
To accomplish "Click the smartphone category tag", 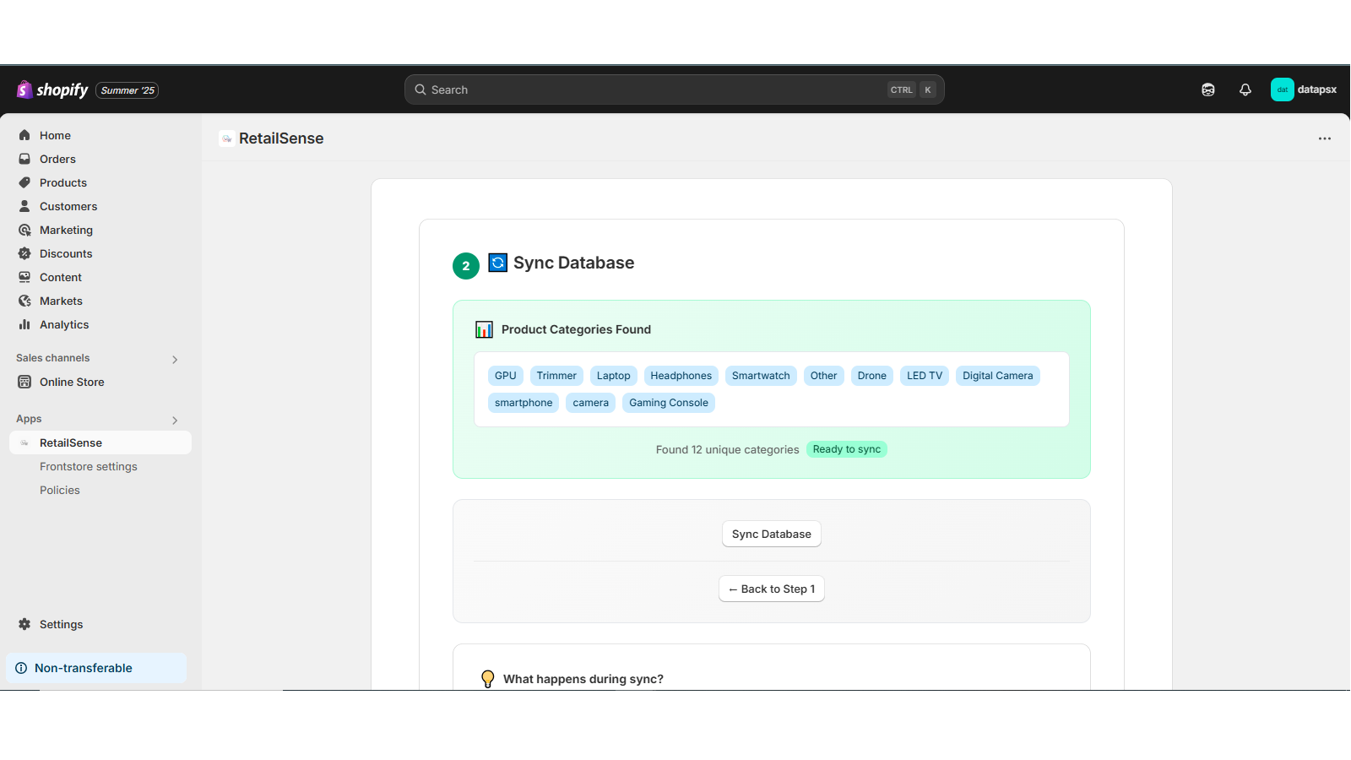I will pyautogui.click(x=524, y=403).
